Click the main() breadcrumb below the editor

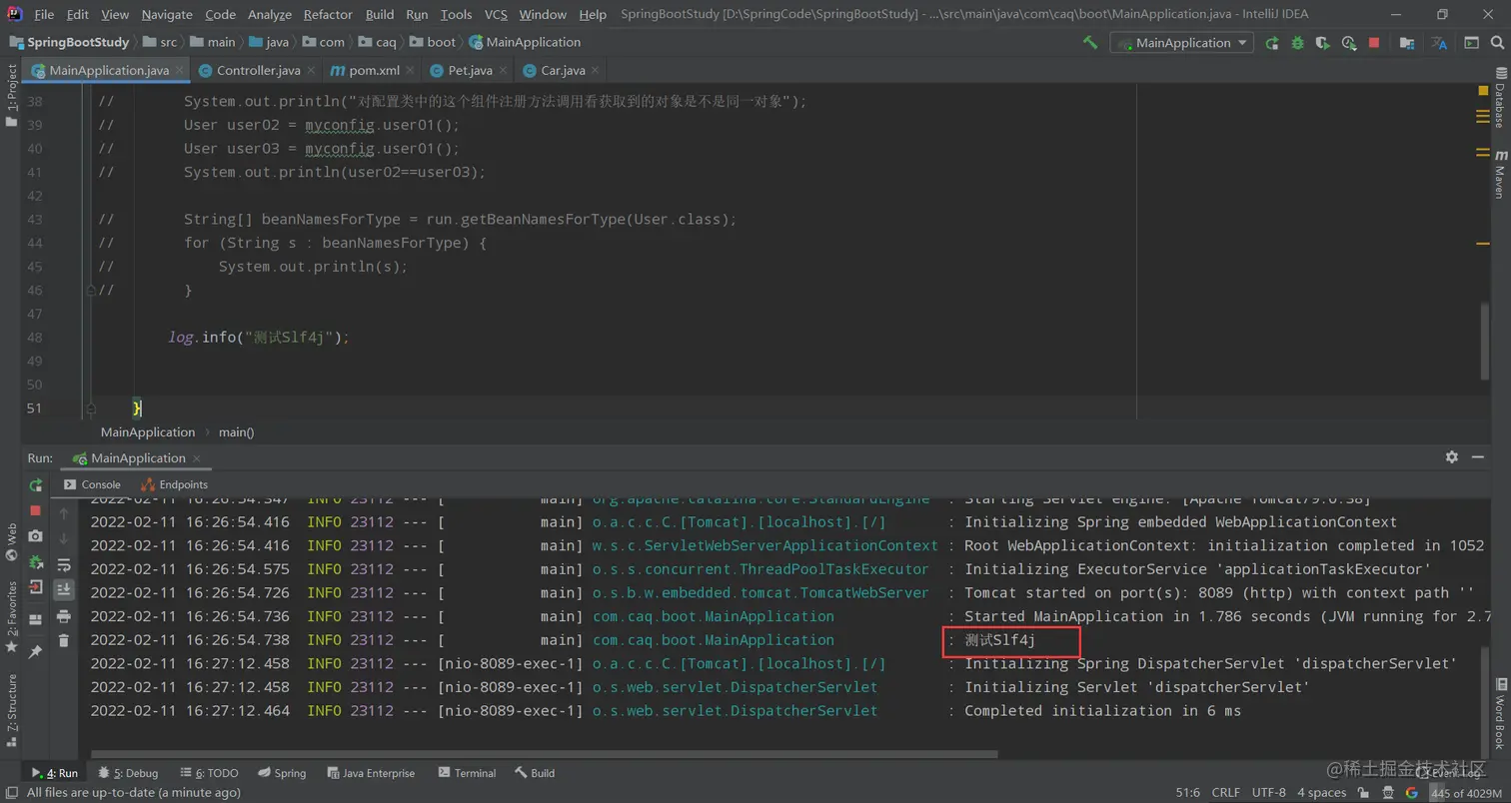click(x=237, y=432)
